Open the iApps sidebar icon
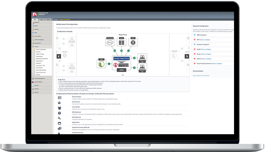The width and height of the screenshot is (265, 152). [33, 26]
